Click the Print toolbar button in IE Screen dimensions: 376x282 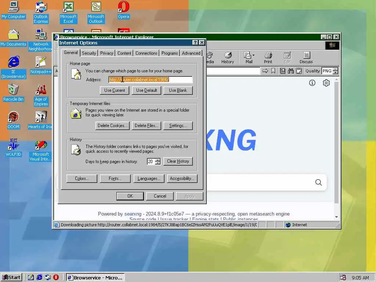tap(268, 58)
